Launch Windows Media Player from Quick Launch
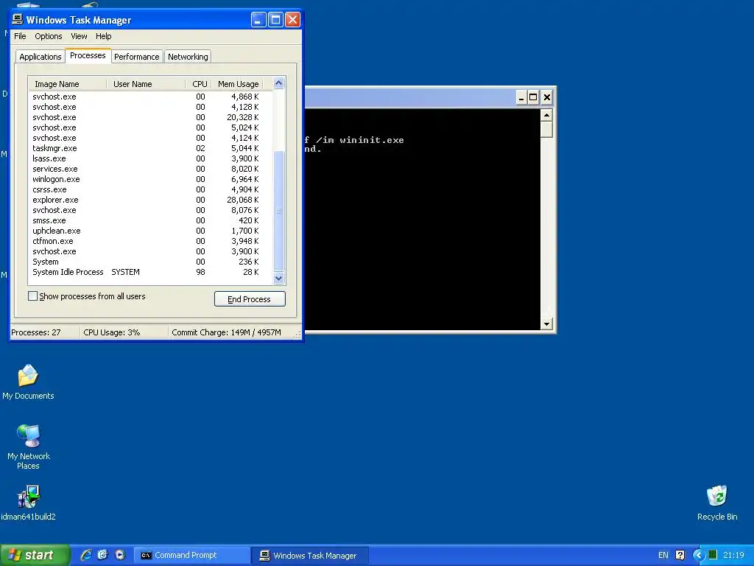 point(120,555)
